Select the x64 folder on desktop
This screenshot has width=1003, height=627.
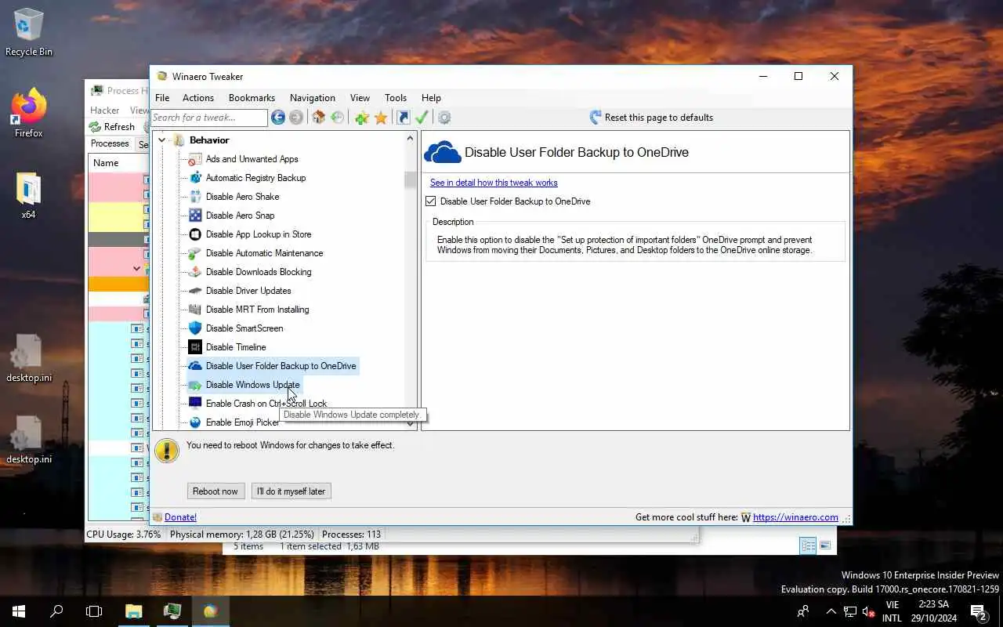29,195
